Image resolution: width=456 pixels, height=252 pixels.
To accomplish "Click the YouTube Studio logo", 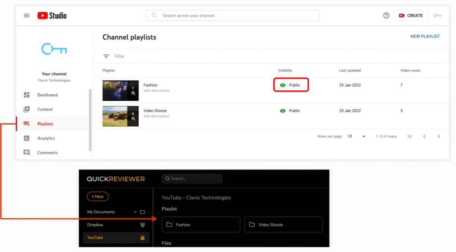I will click(x=52, y=16).
